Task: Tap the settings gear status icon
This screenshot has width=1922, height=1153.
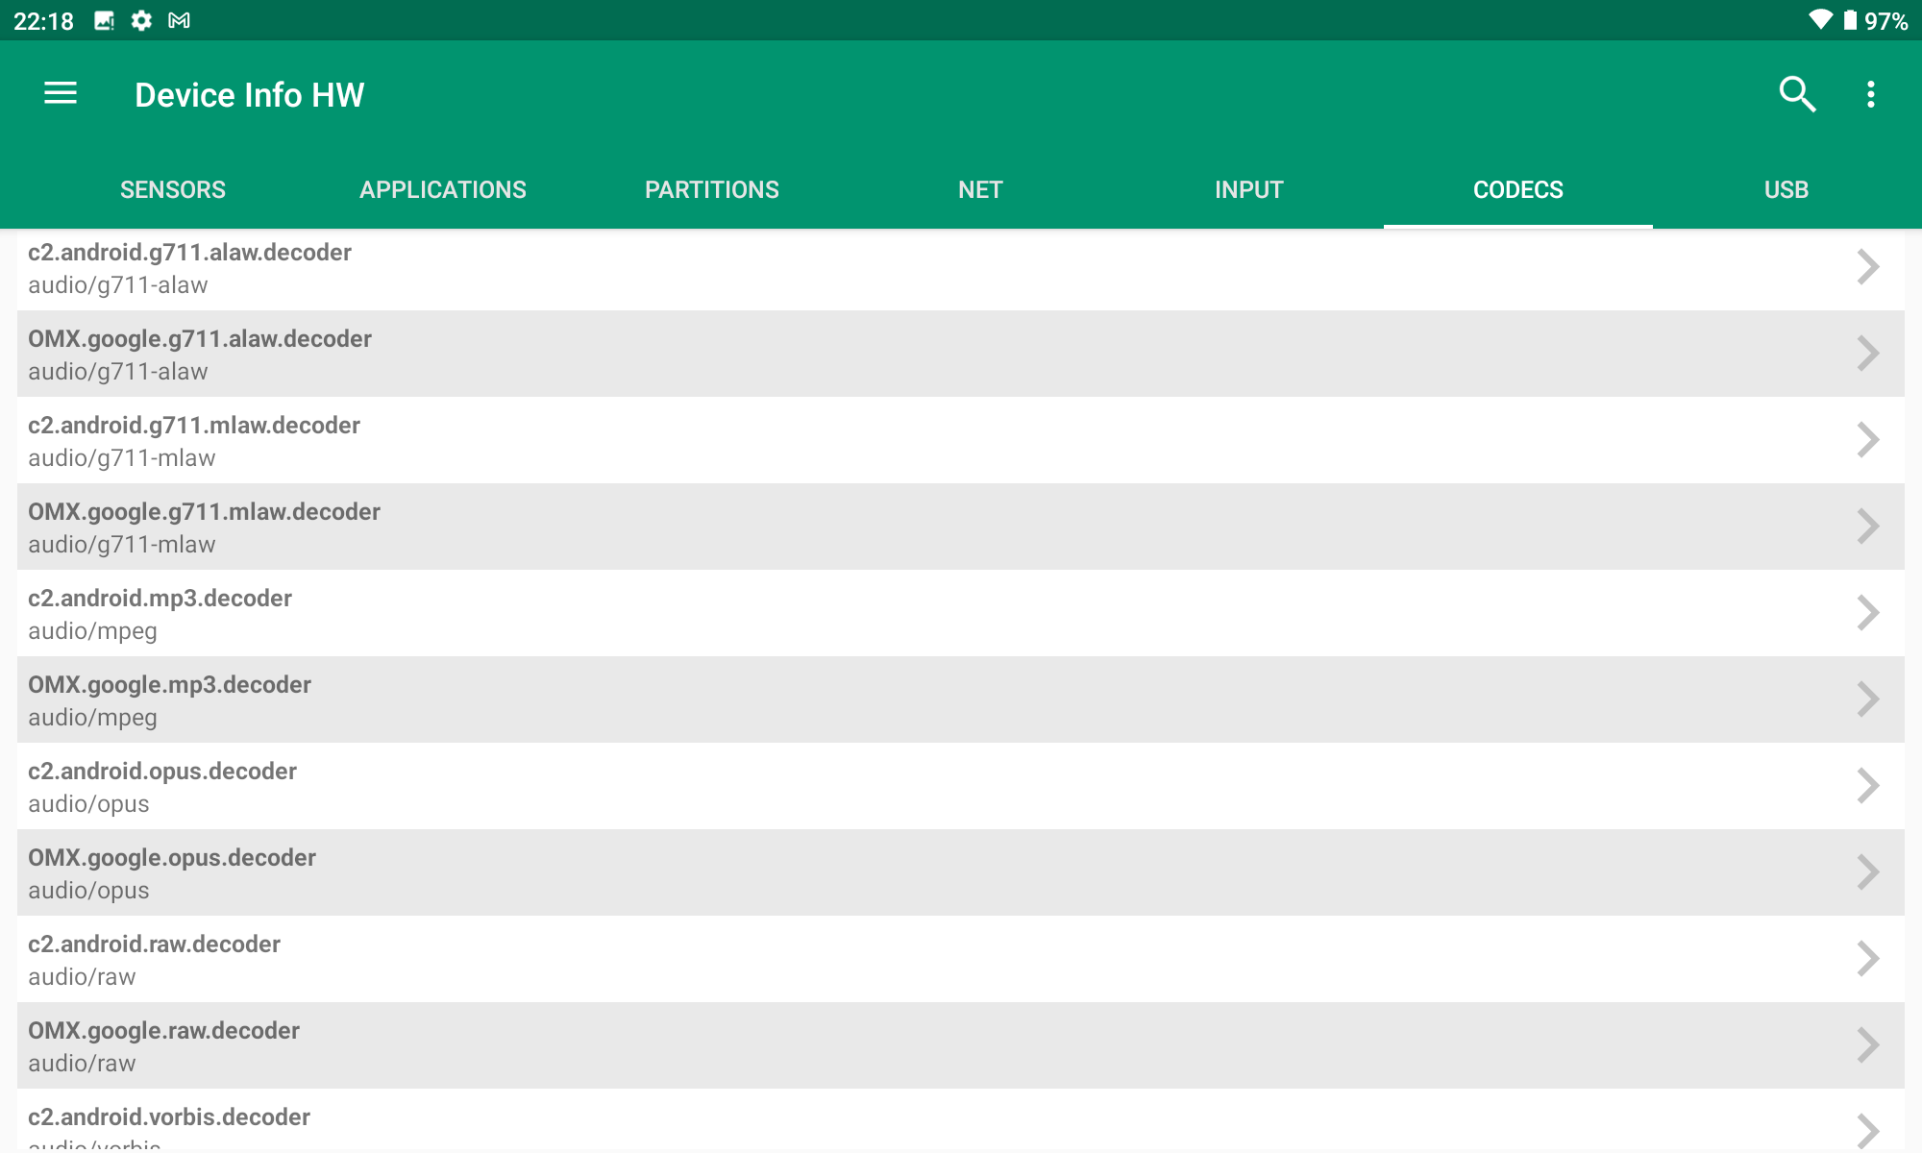Action: click(x=141, y=20)
